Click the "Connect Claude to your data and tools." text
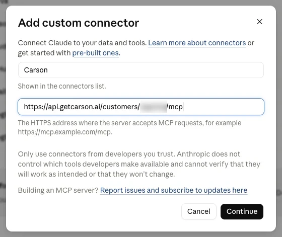Viewport: 282px width, 237px height. point(82,43)
